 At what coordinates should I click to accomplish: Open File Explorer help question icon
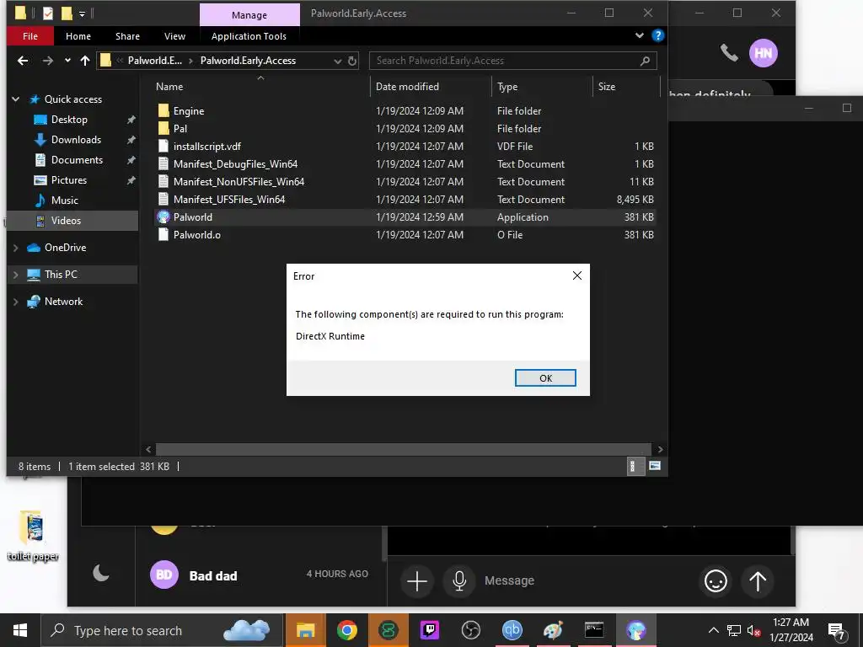point(657,35)
